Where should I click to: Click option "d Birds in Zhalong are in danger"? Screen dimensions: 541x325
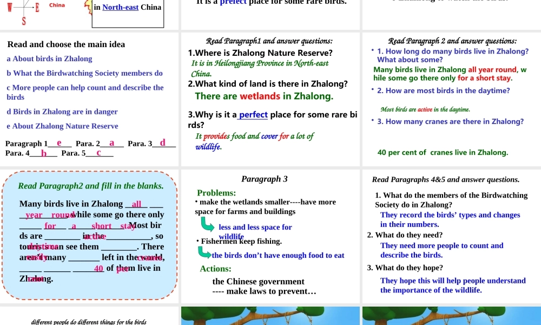click(x=62, y=112)
